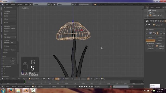Viewport: 166px width, 93px height.
Task: Collapse the Subsurf modifier panel arrow
Action: point(146,33)
